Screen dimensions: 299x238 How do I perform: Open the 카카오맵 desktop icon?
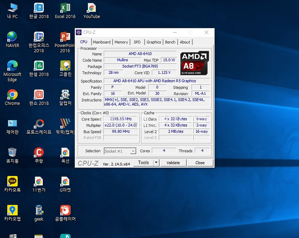pyautogui.click(x=12, y=213)
